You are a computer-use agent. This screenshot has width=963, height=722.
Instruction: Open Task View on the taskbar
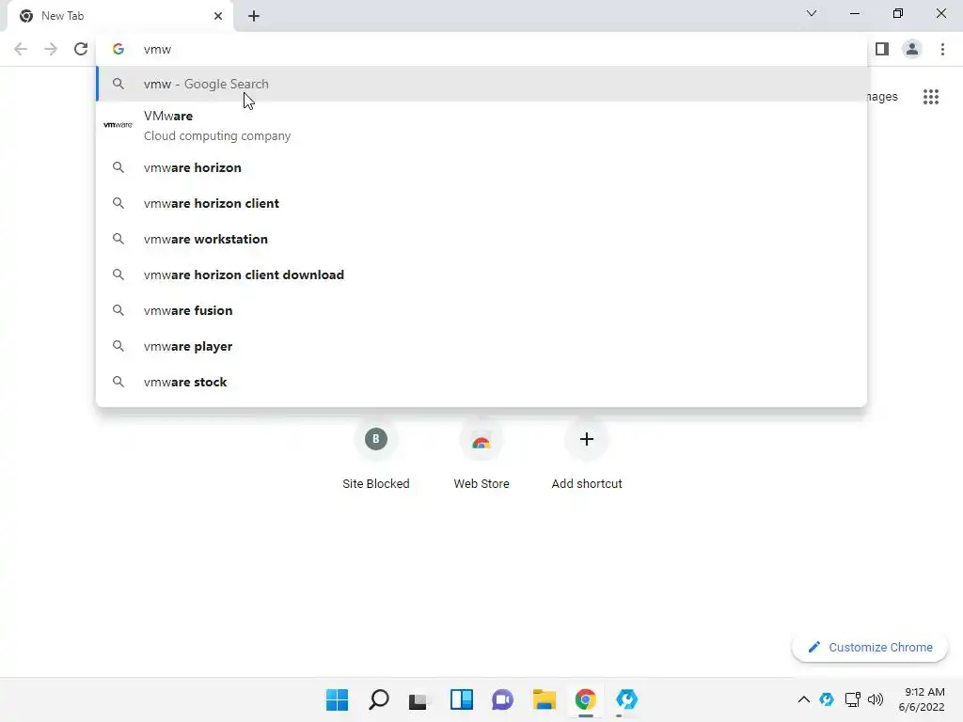[x=419, y=699]
